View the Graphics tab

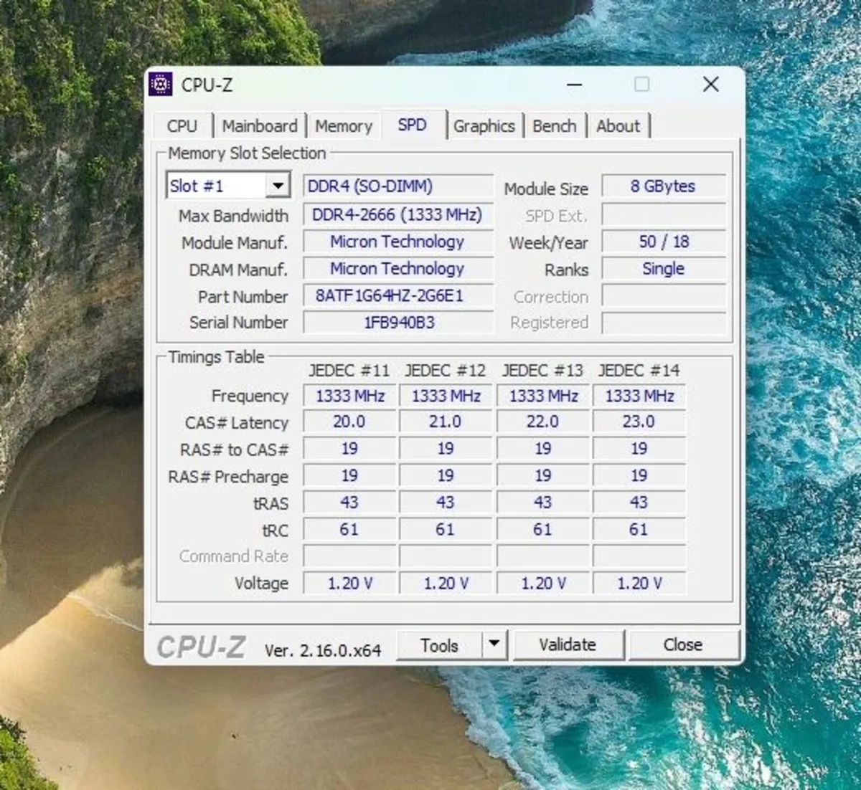(485, 126)
